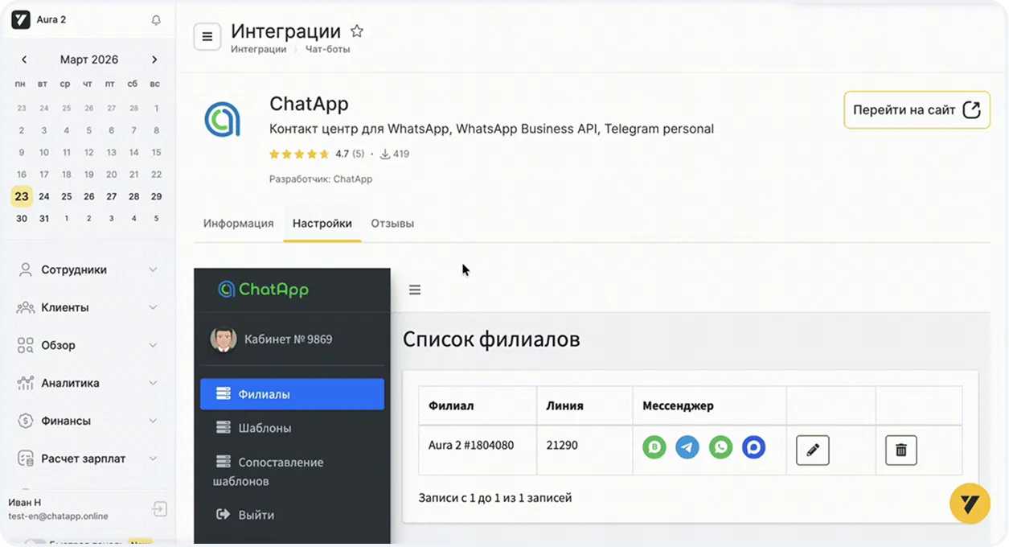Click Записи с 1 до 1 text
The height and width of the screenshot is (547, 1009).
coord(495,498)
